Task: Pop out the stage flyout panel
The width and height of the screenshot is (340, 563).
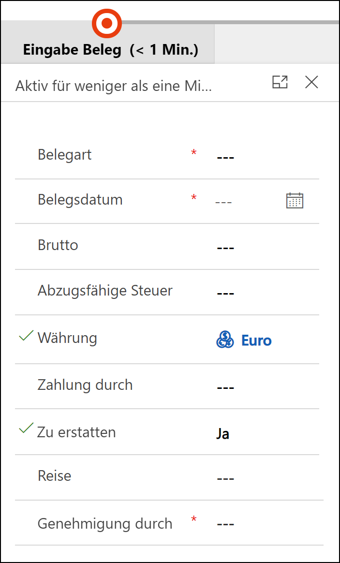Action: point(280,82)
